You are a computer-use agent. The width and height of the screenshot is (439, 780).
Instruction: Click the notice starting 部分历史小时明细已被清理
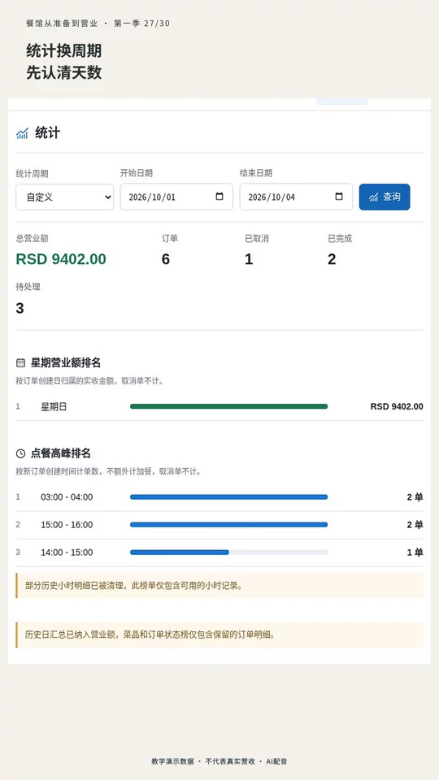coord(219,586)
